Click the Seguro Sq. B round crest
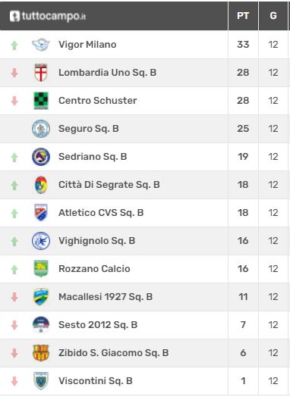 pos(41,129)
